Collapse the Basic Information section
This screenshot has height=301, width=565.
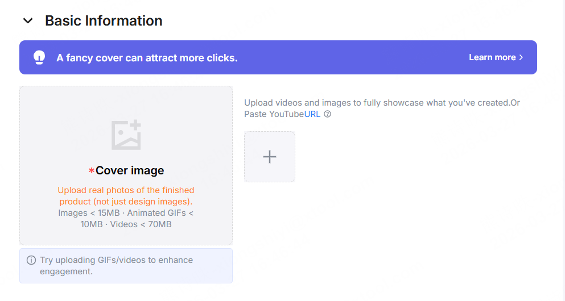tap(28, 21)
